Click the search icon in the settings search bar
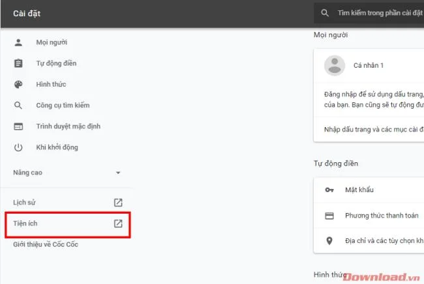The image size is (424, 284). pyautogui.click(x=325, y=12)
